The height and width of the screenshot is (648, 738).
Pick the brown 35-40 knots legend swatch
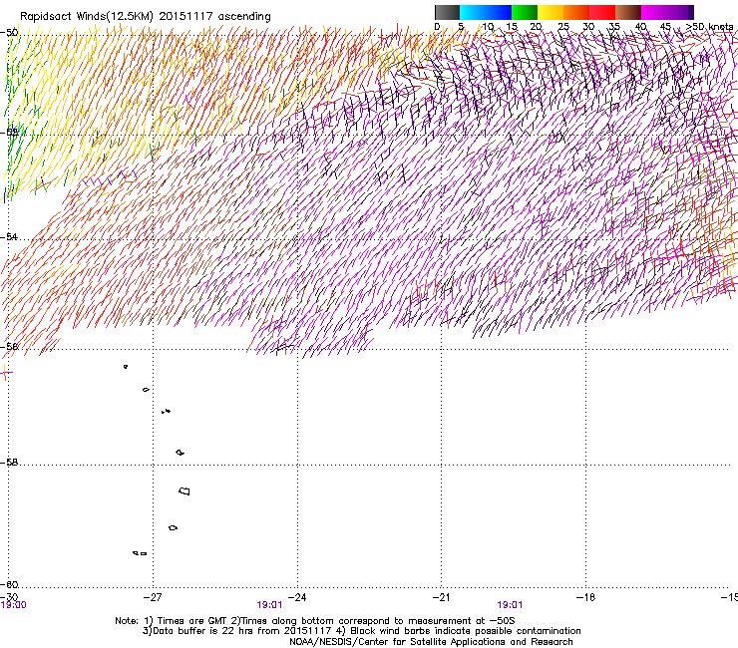(x=628, y=12)
